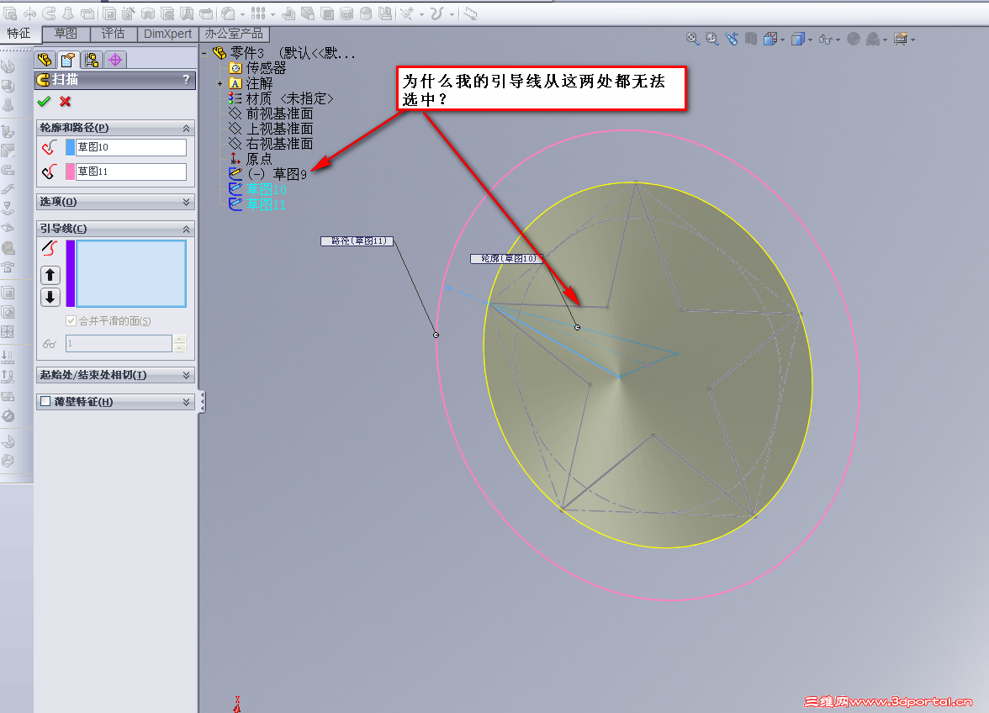Switch to 评估 Evaluate tab

point(113,34)
